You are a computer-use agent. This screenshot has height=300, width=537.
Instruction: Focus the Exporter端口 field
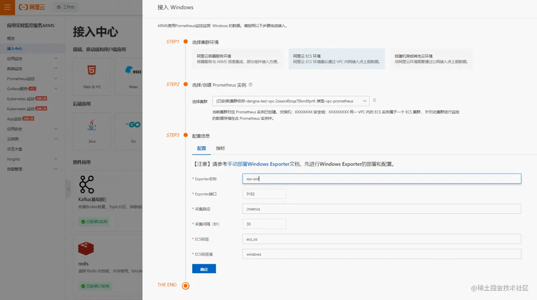[x=264, y=194]
